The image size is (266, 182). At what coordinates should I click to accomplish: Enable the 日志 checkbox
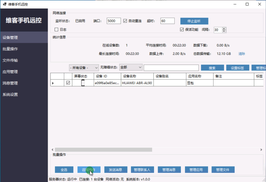pos(56,30)
